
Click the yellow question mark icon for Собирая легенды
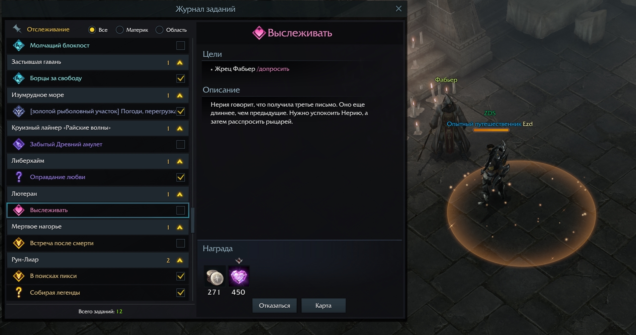point(19,293)
